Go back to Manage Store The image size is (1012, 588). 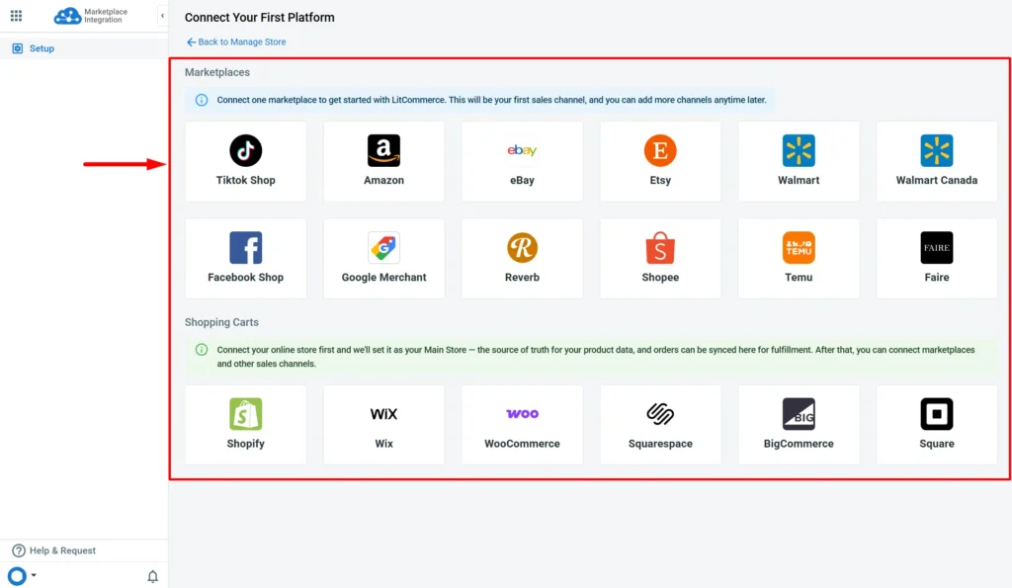coord(236,42)
